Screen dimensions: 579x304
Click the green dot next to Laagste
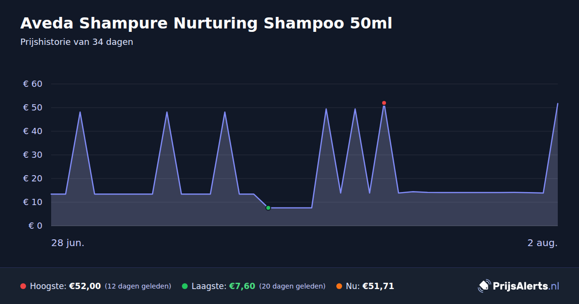click(185, 286)
